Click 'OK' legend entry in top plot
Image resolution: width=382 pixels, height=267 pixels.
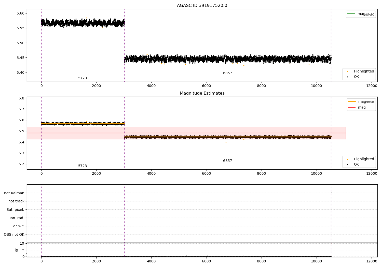353,77
